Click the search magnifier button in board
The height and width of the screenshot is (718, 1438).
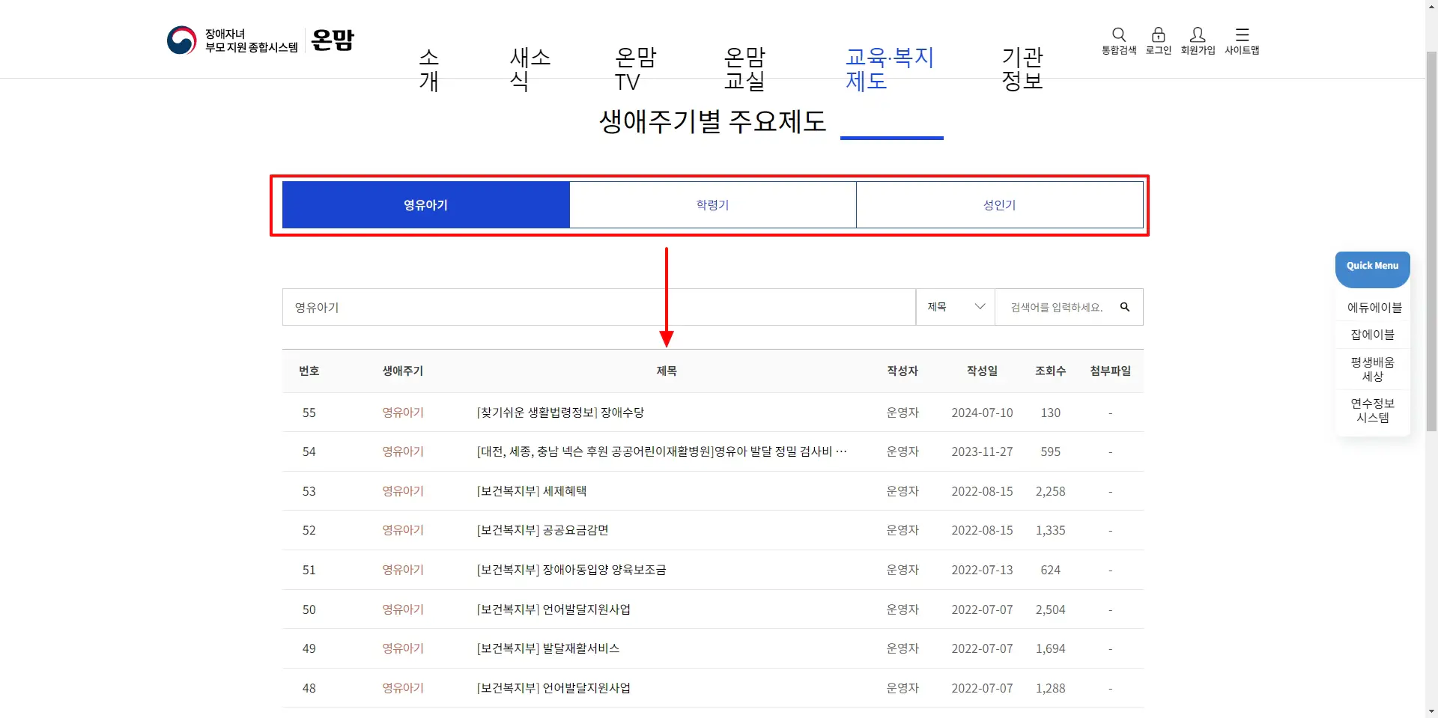tap(1125, 307)
